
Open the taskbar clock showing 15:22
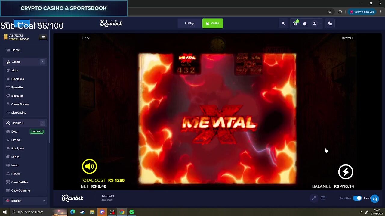(377, 212)
